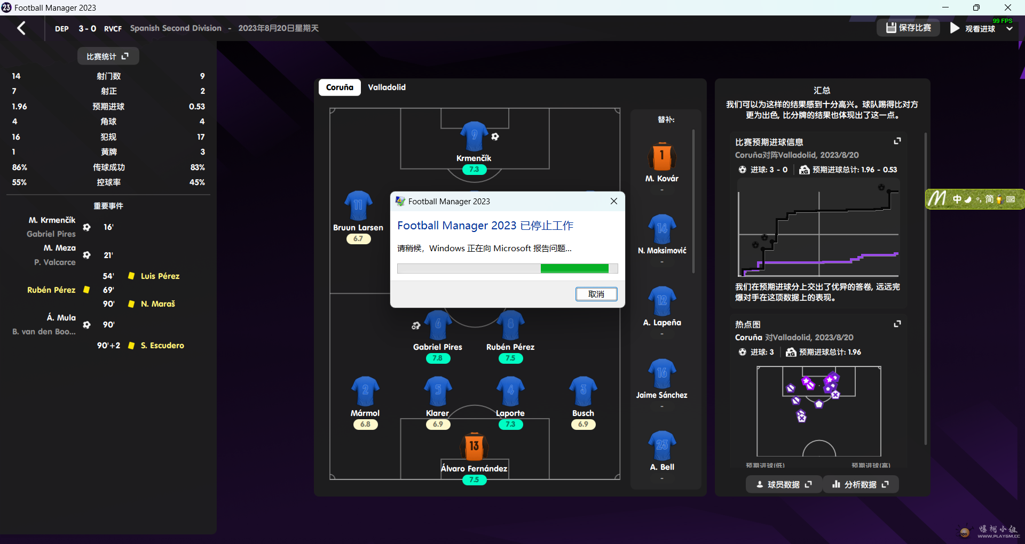
Task: Select Bruun Larsen's number 11 shirt
Action: click(x=358, y=205)
